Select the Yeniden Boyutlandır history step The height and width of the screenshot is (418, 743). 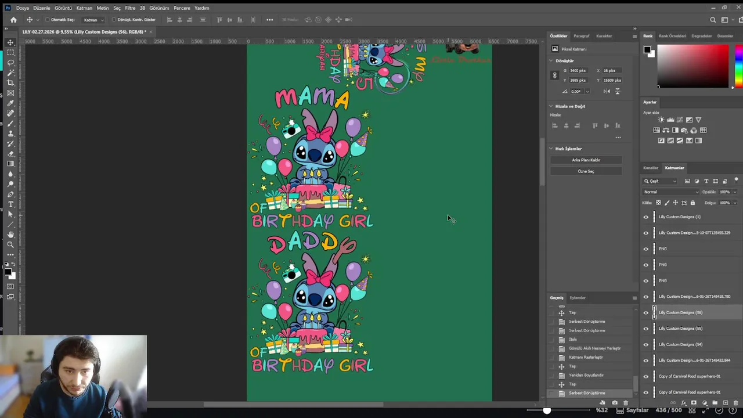[586, 375]
